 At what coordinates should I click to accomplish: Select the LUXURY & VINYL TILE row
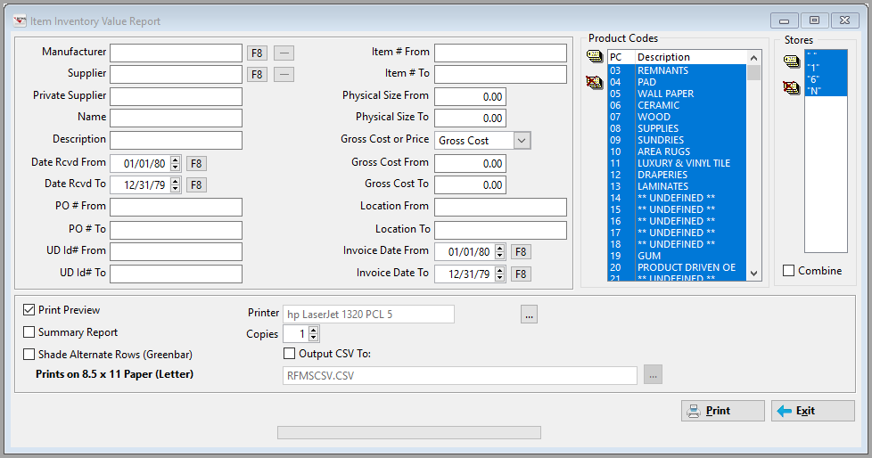677,163
